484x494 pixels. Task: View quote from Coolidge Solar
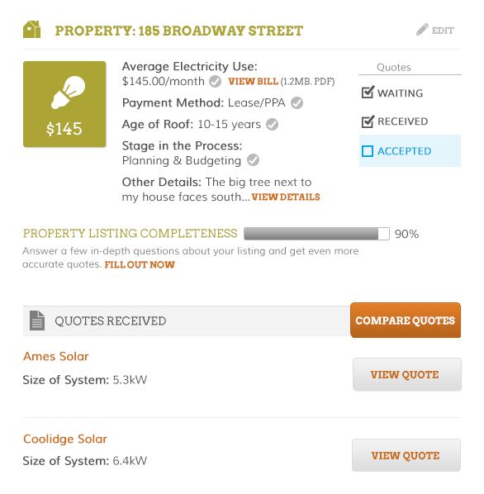pos(406,455)
